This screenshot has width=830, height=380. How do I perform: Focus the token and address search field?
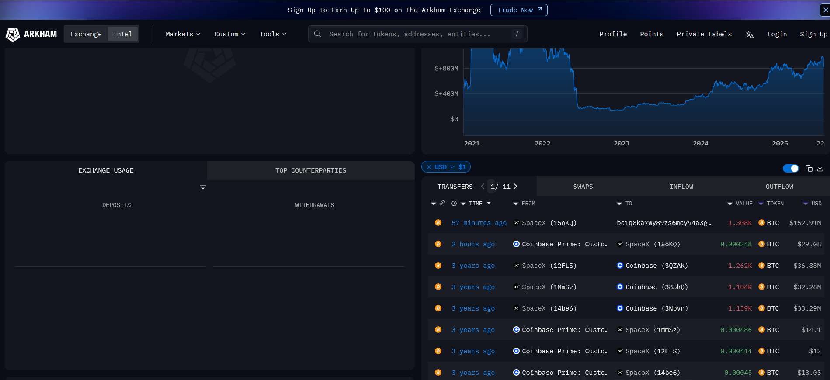[x=417, y=34]
